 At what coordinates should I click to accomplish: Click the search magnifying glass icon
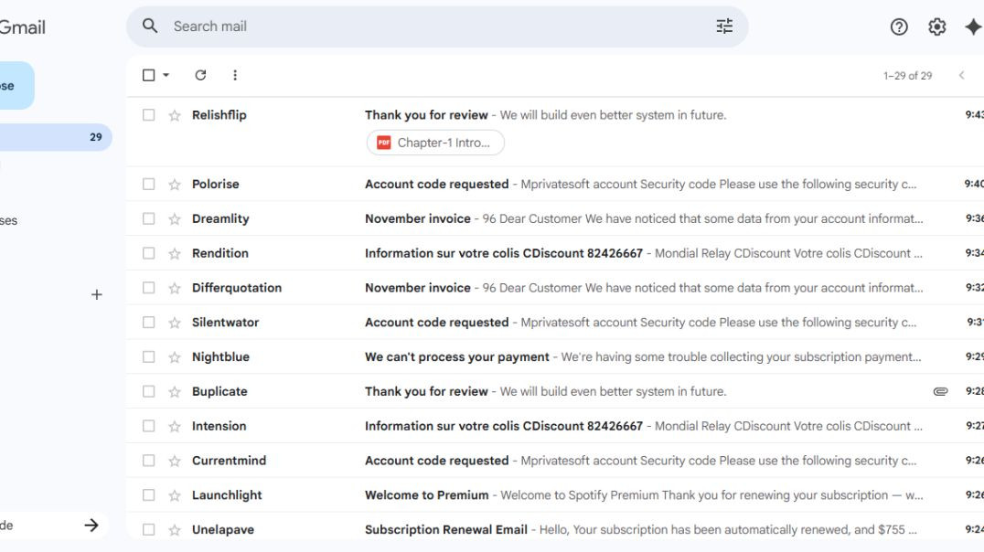pyautogui.click(x=149, y=26)
